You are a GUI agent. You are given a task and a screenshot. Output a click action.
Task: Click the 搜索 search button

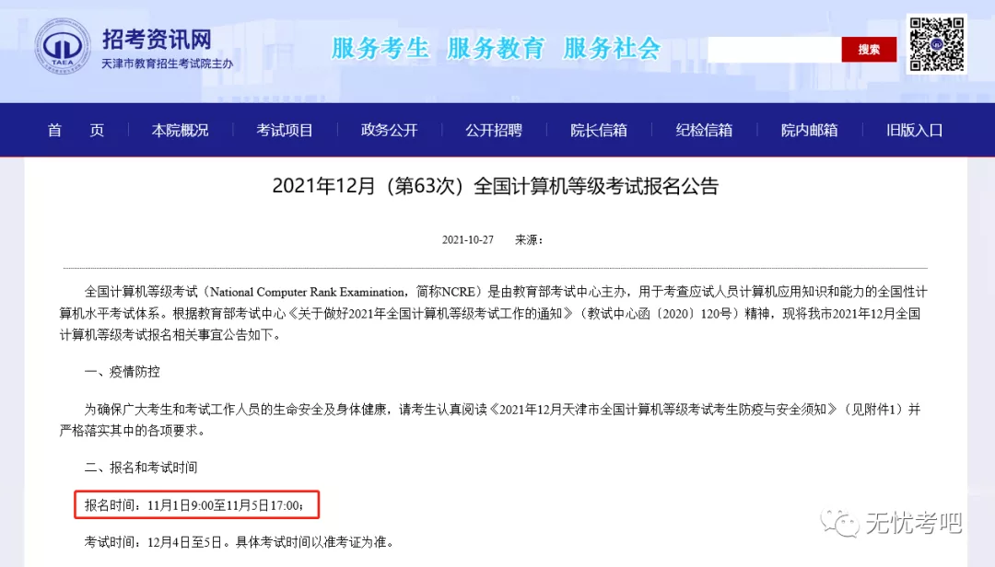point(869,49)
